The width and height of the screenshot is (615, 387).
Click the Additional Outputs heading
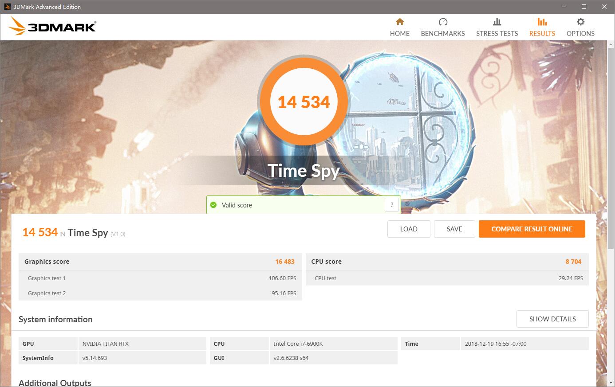point(55,383)
